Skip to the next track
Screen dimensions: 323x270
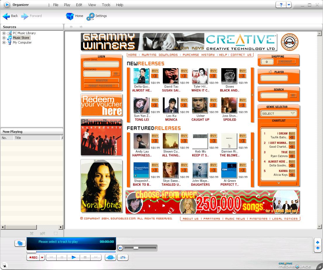pyautogui.click(x=96, y=257)
